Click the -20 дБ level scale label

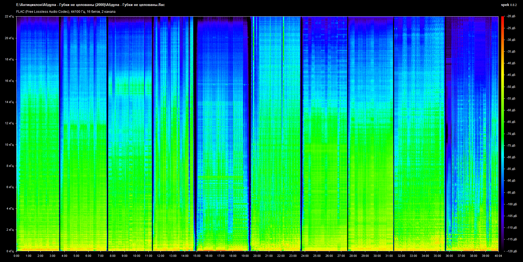coord(511,16)
